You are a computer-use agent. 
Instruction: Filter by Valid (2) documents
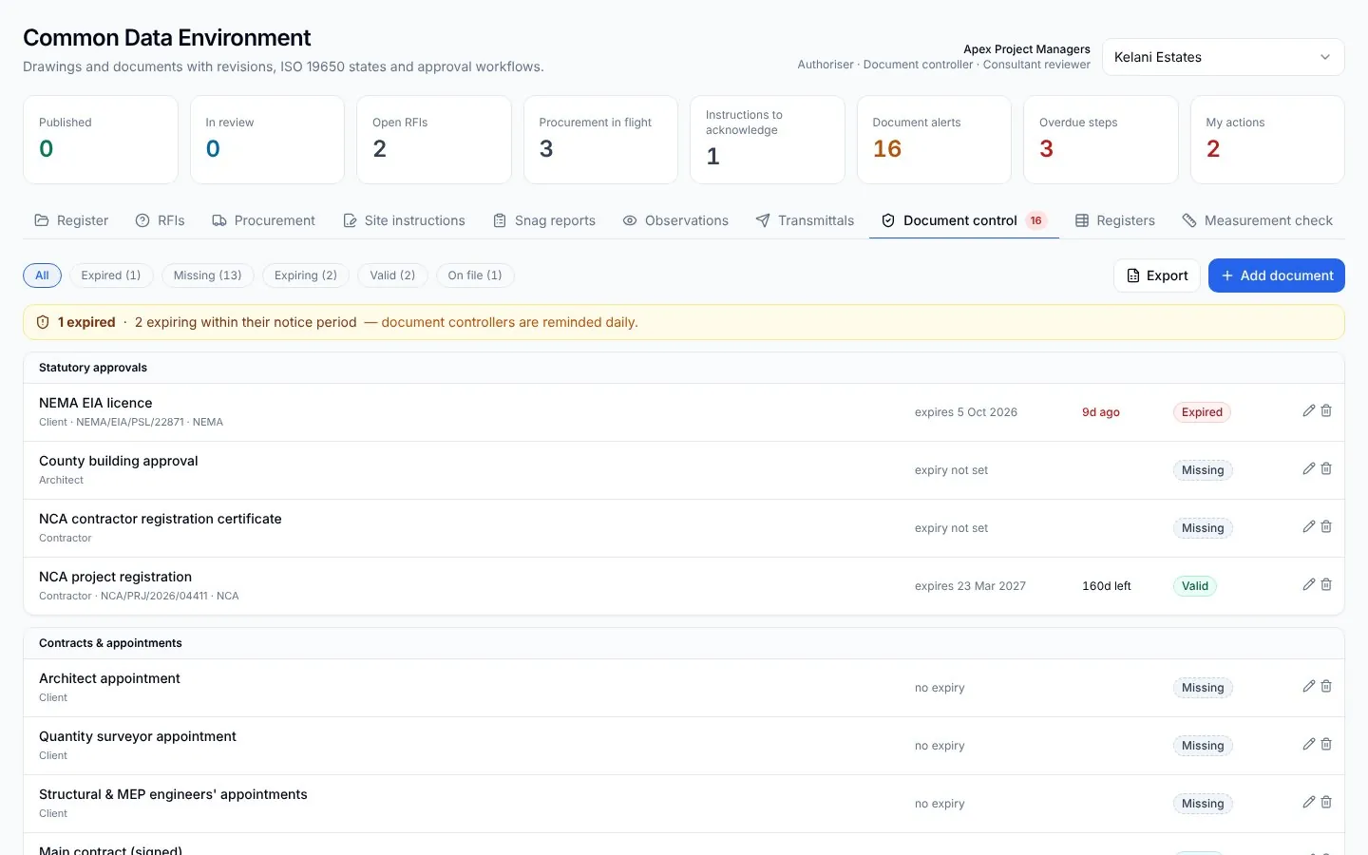pos(392,275)
